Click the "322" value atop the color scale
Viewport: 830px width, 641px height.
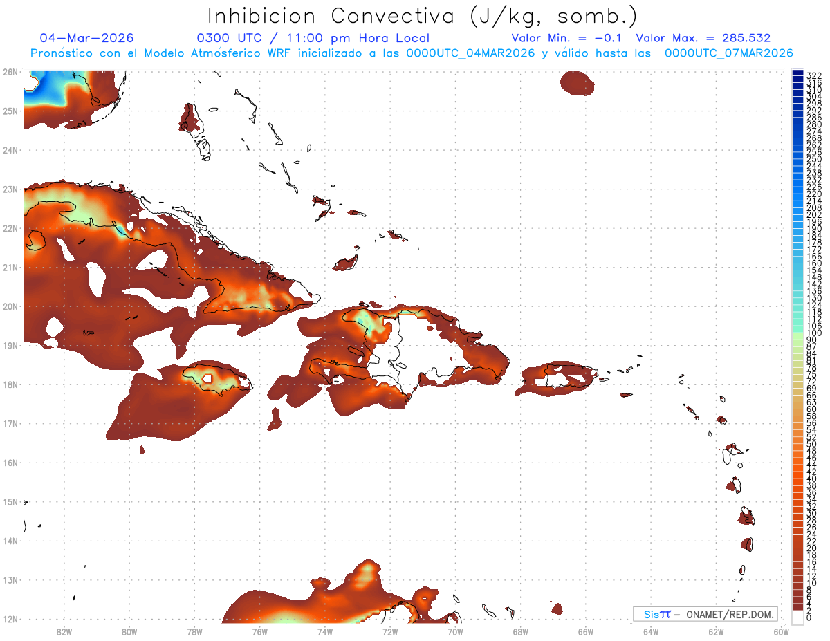814,75
